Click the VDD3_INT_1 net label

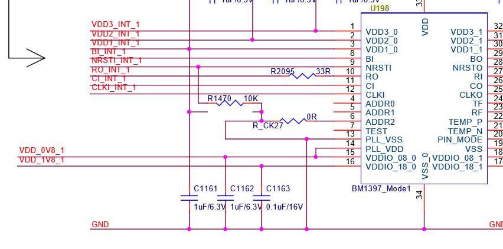point(116,25)
